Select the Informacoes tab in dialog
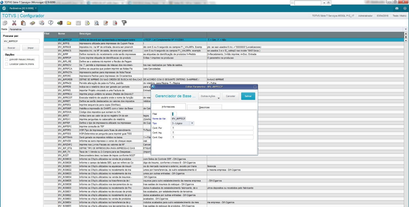This screenshot has width=409, height=207. tap(168, 107)
